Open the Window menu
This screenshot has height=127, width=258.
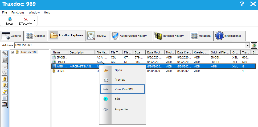click(34, 13)
